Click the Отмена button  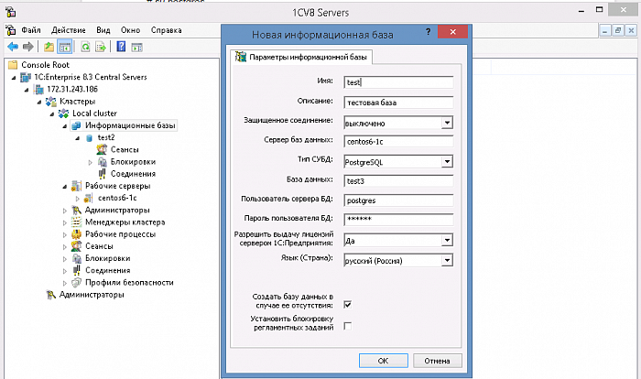[438, 361]
